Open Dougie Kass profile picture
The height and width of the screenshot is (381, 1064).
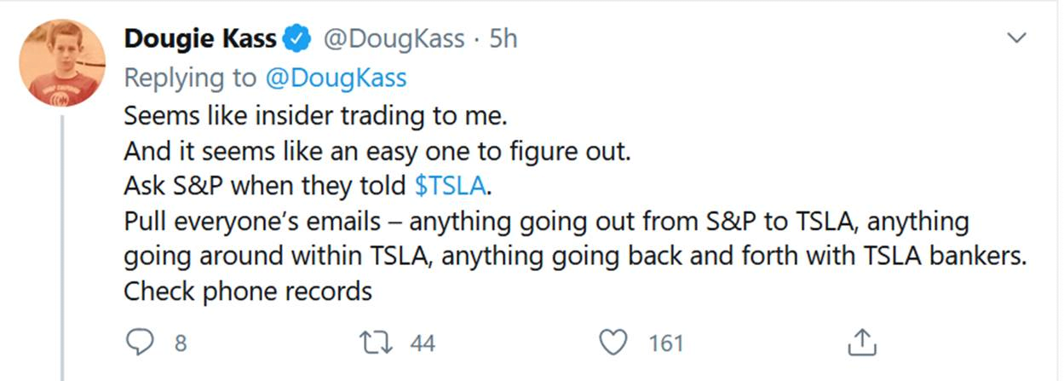(61, 62)
